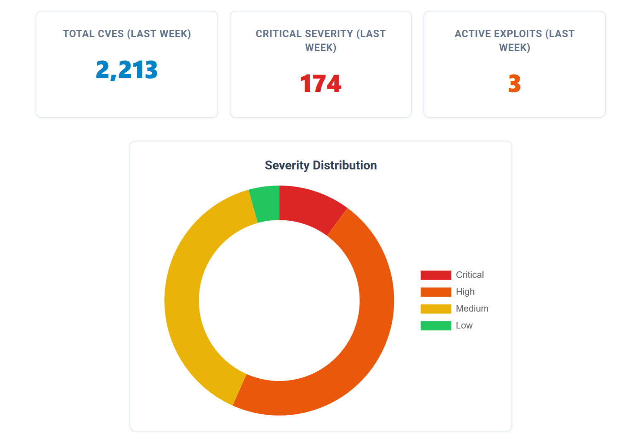Click the Active Exploits (Last Week) heading

click(515, 41)
